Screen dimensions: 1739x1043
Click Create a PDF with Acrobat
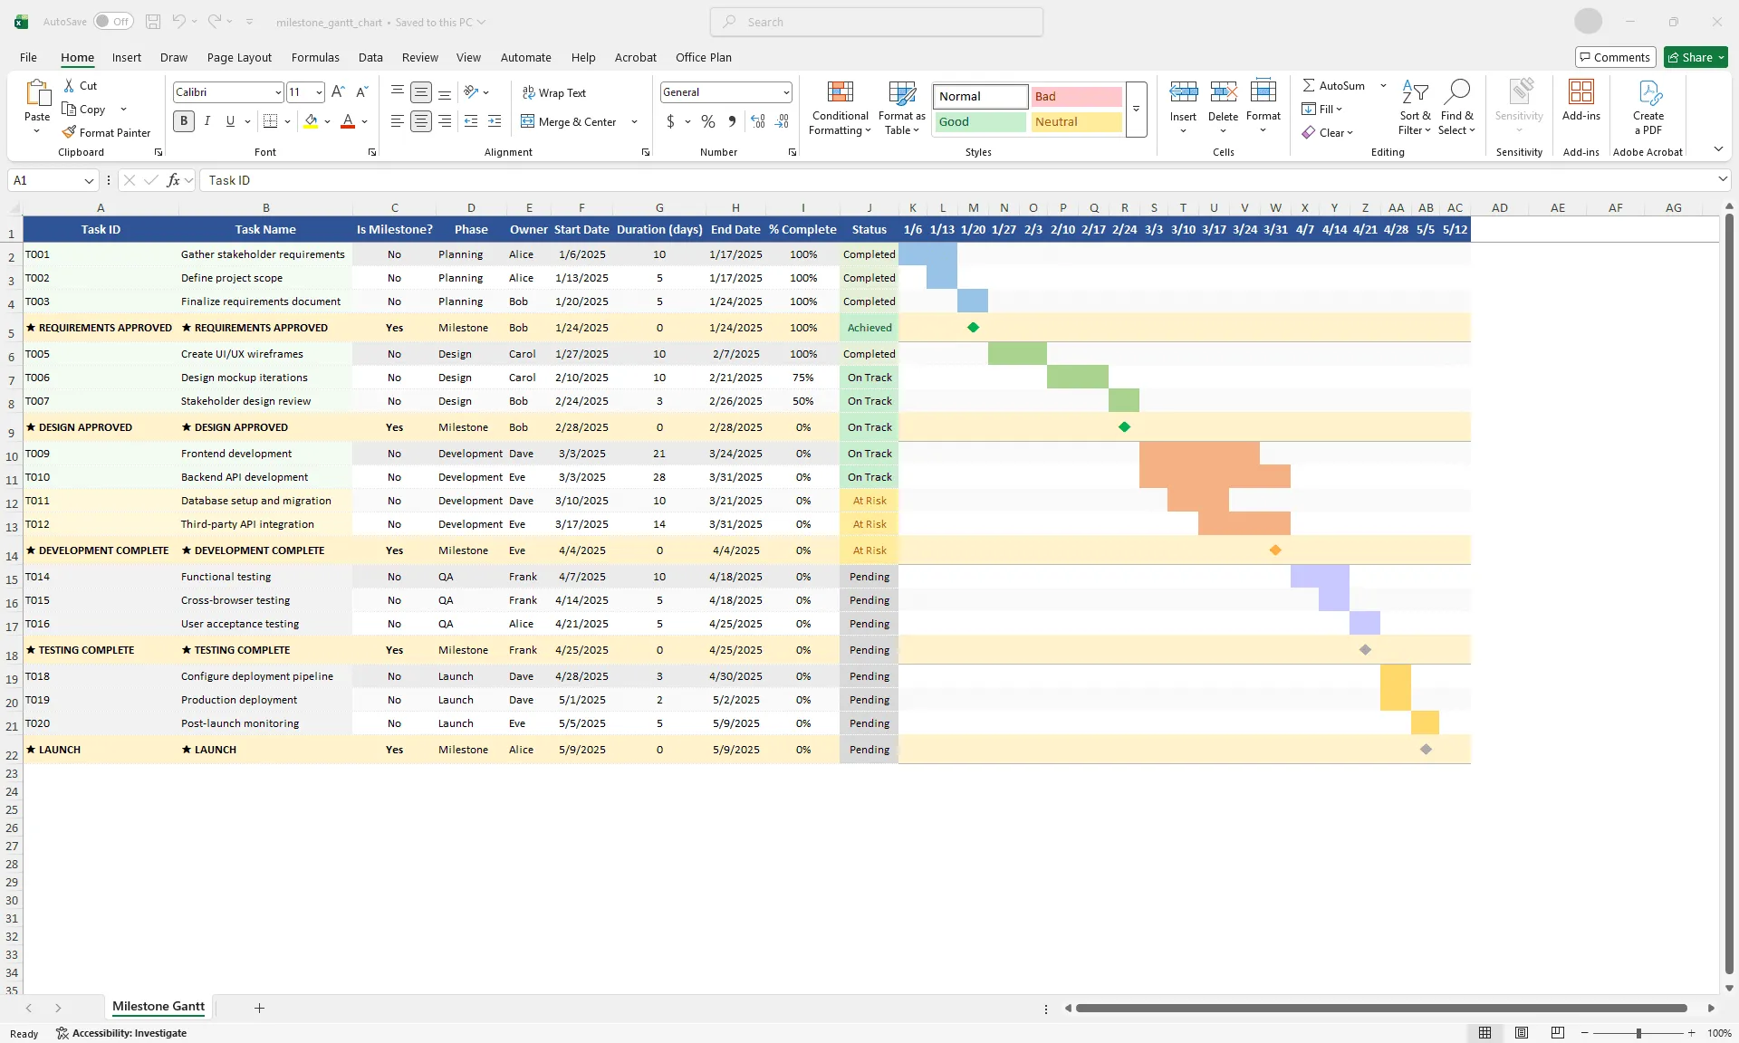1648,108
